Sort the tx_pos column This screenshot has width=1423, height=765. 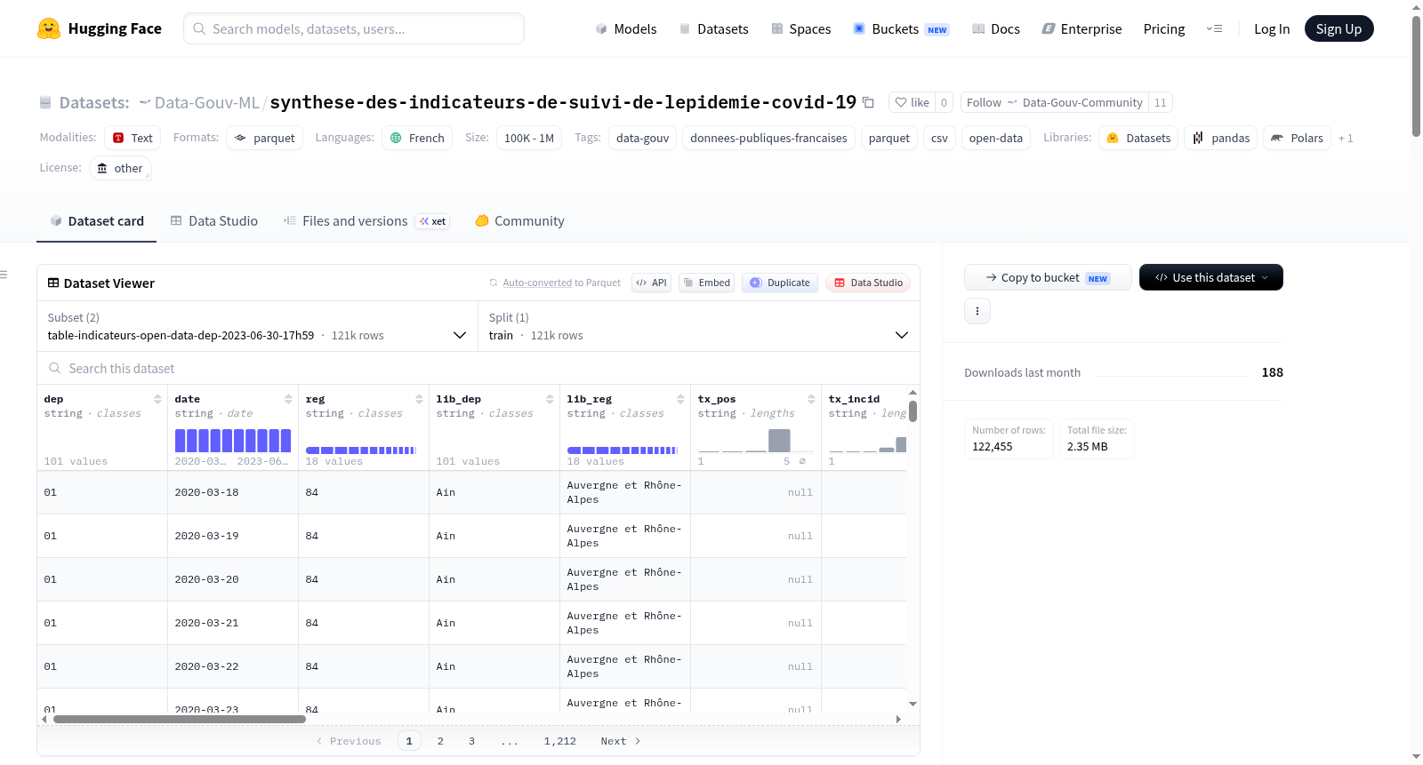point(811,399)
